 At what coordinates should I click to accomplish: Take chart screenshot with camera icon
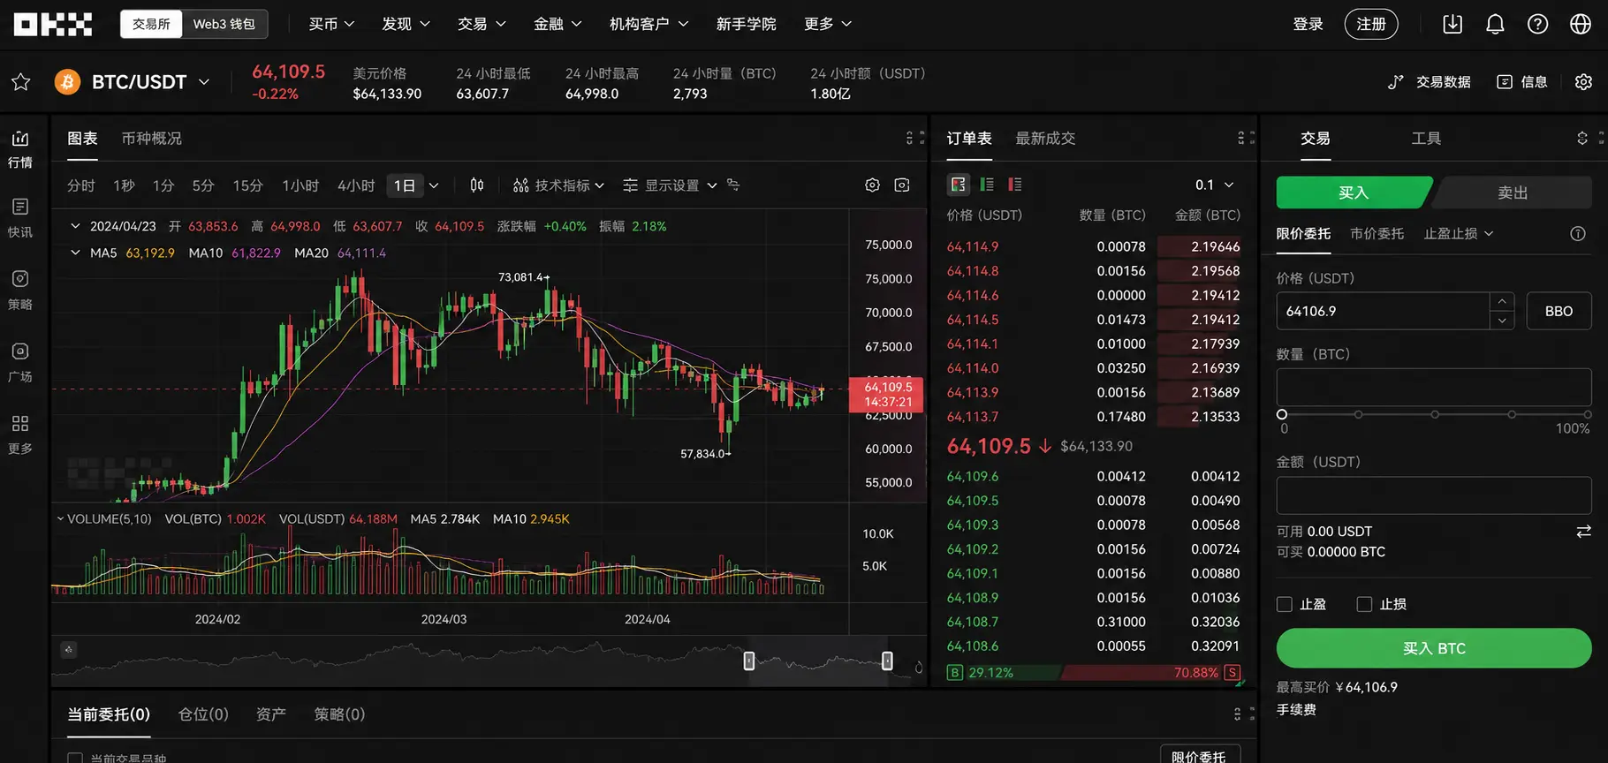902,185
